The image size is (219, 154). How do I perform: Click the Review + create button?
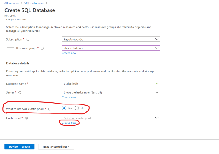(19, 147)
